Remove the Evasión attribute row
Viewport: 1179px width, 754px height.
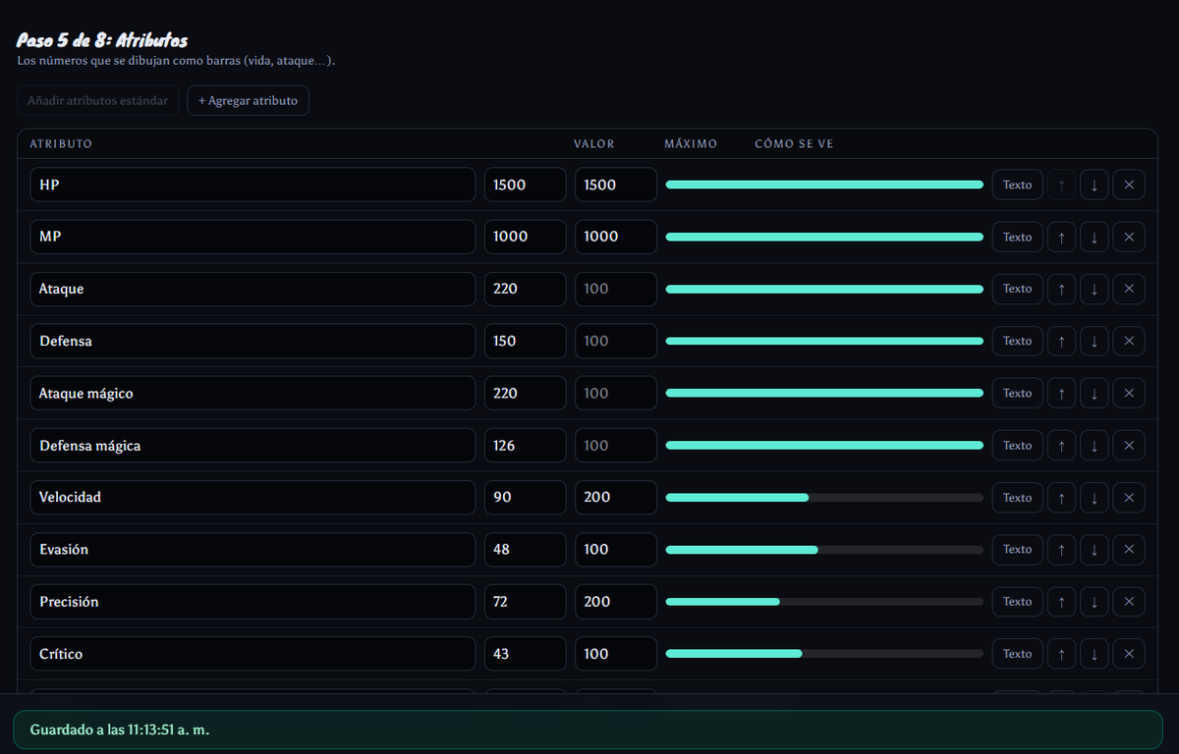[1129, 550]
